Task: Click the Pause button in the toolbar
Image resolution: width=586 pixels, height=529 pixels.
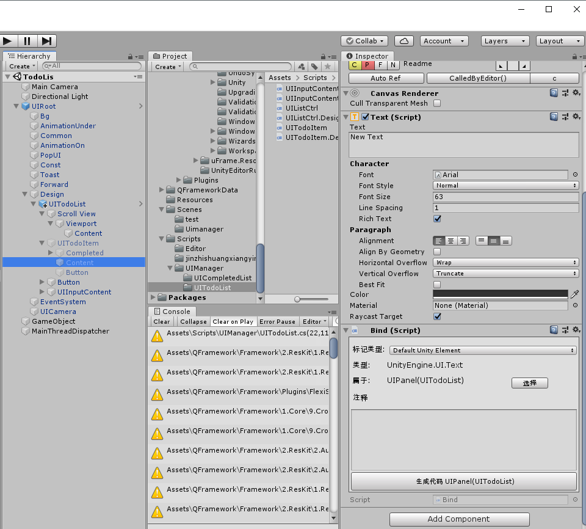Action: 27,41
